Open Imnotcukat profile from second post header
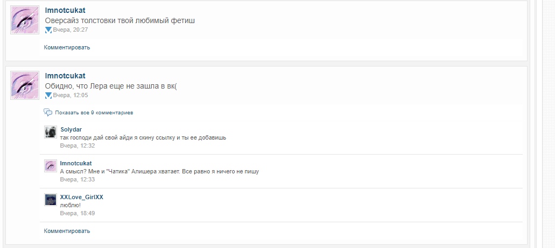 pyautogui.click(x=65, y=76)
